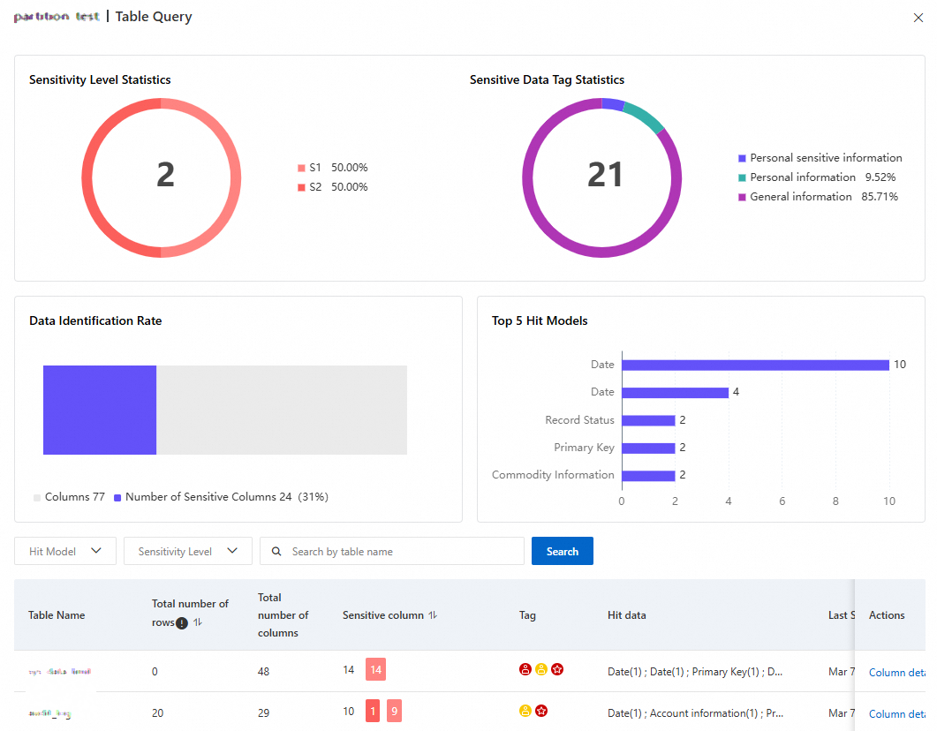
Task: Click the longest Date bar in Top 5 Hit Models
Action: pyautogui.click(x=755, y=365)
